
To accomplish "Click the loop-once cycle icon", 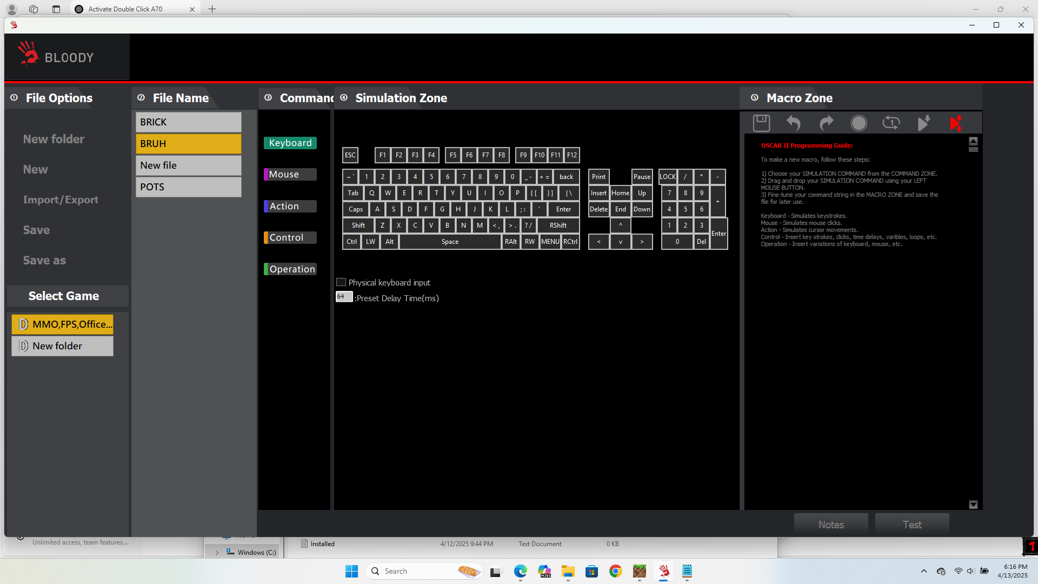I will pyautogui.click(x=891, y=123).
